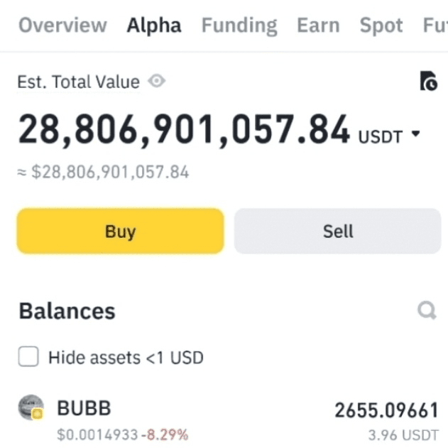Viewport: 448px width, 448px height.
Task: Tap the BUBB token logo
Action: [x=31, y=408]
